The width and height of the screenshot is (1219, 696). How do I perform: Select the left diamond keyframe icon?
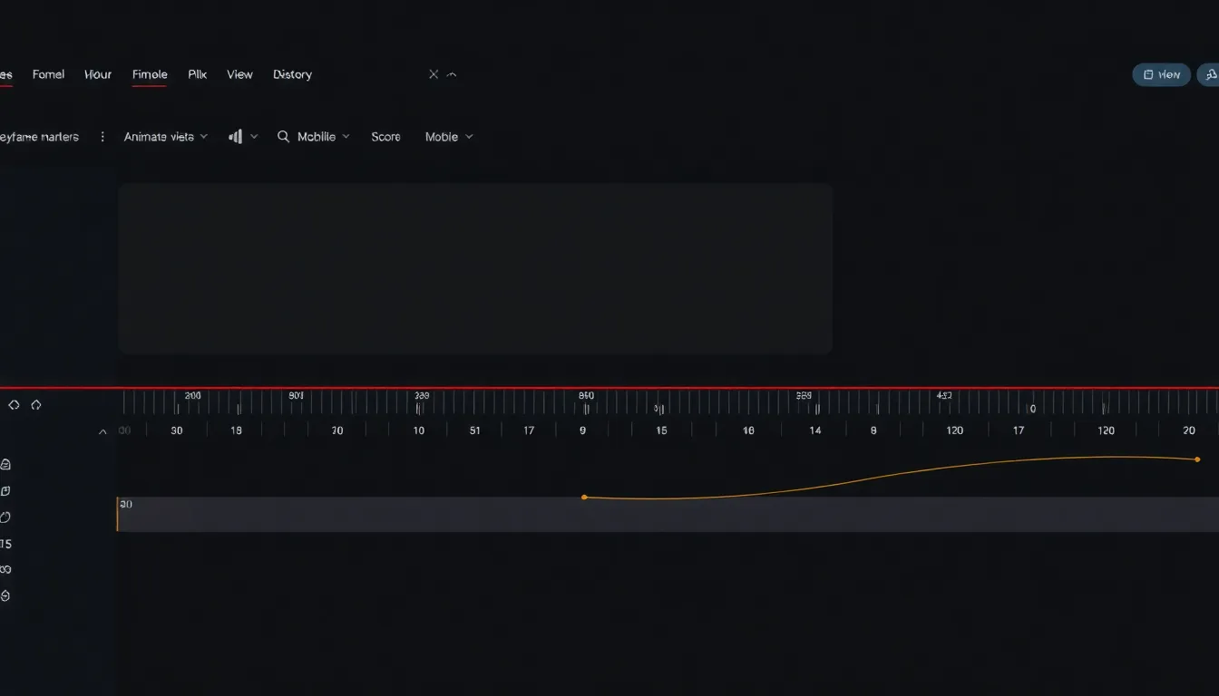[14, 405]
